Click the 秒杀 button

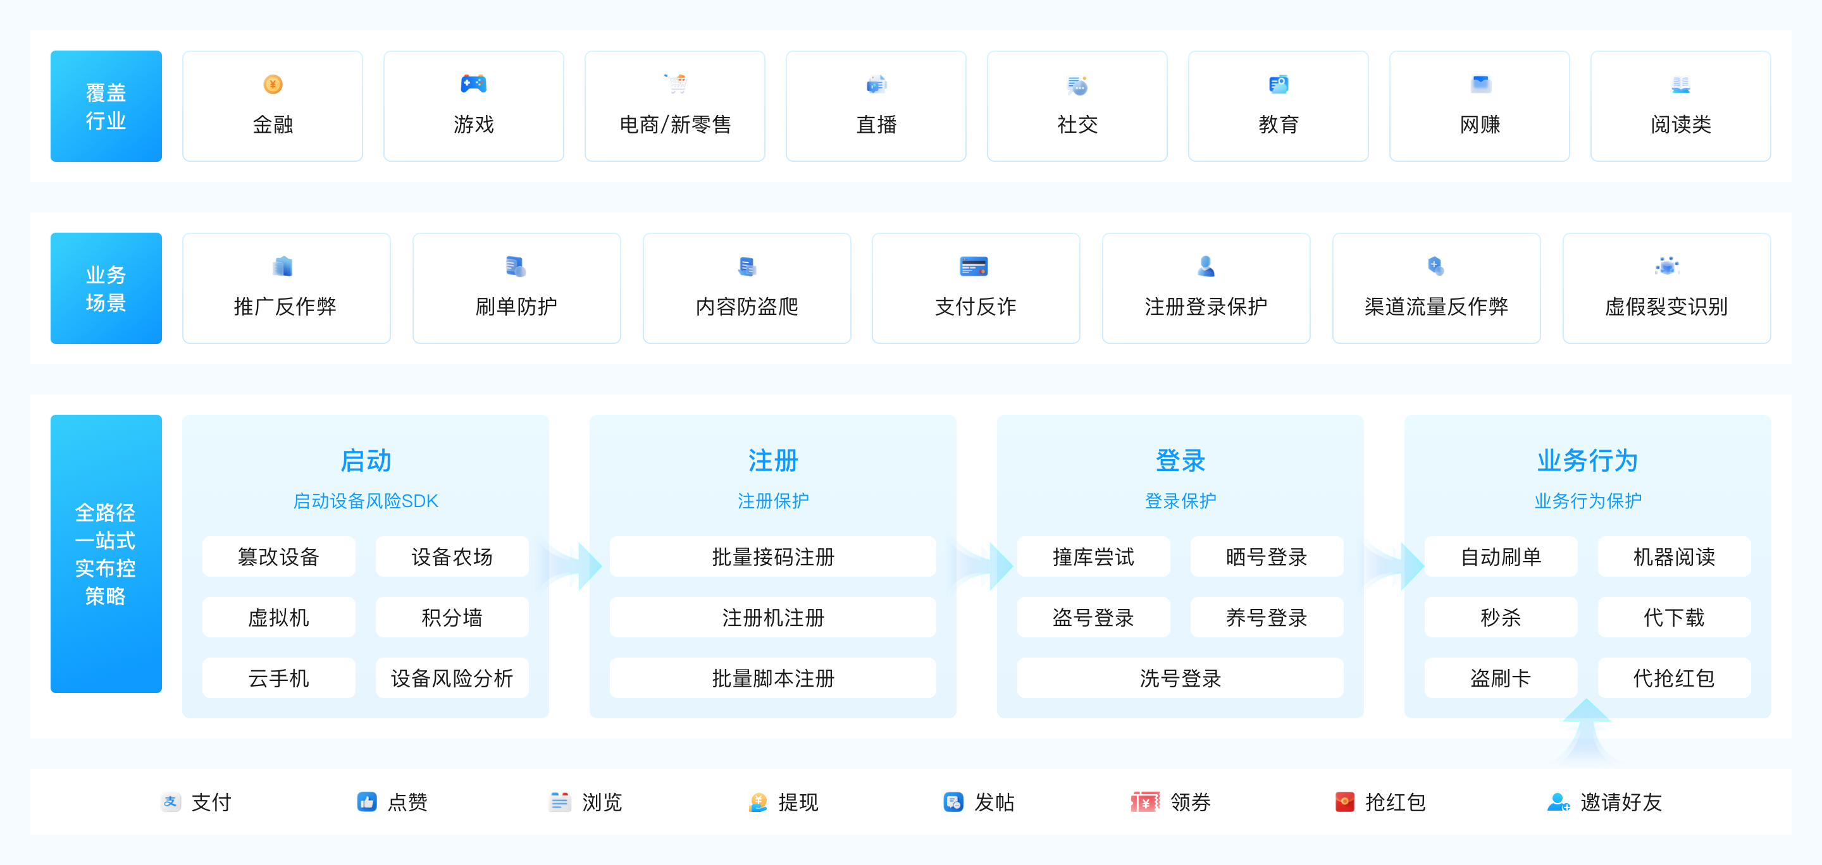tap(1501, 618)
